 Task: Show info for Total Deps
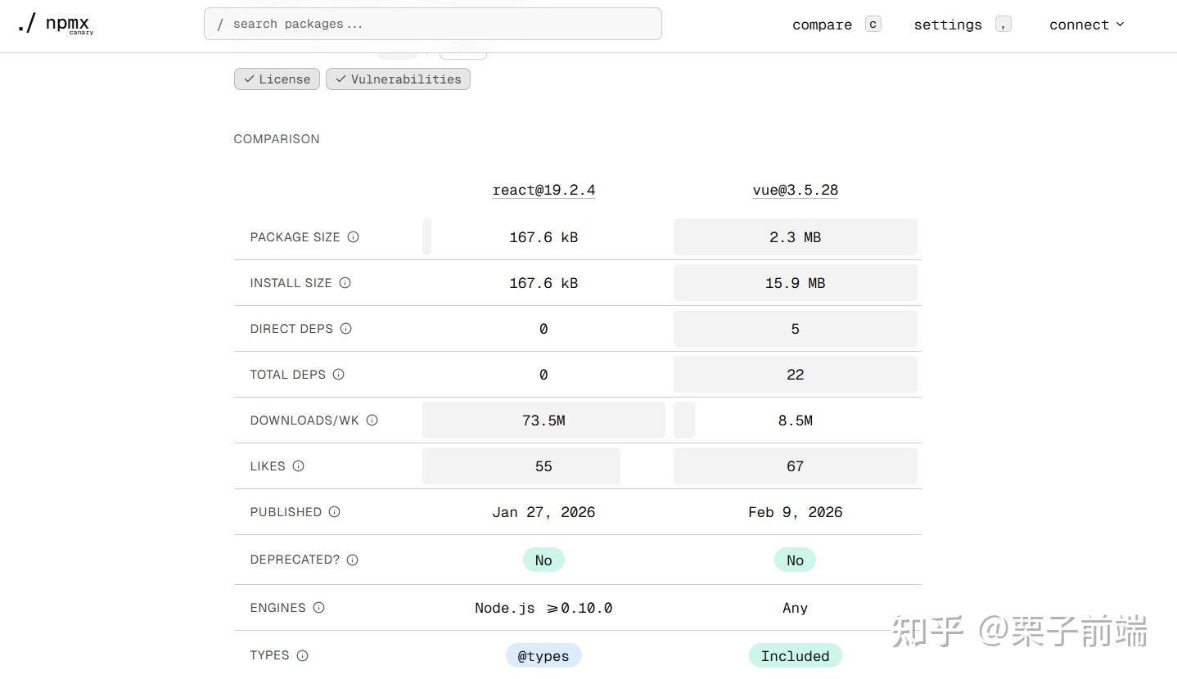339,375
